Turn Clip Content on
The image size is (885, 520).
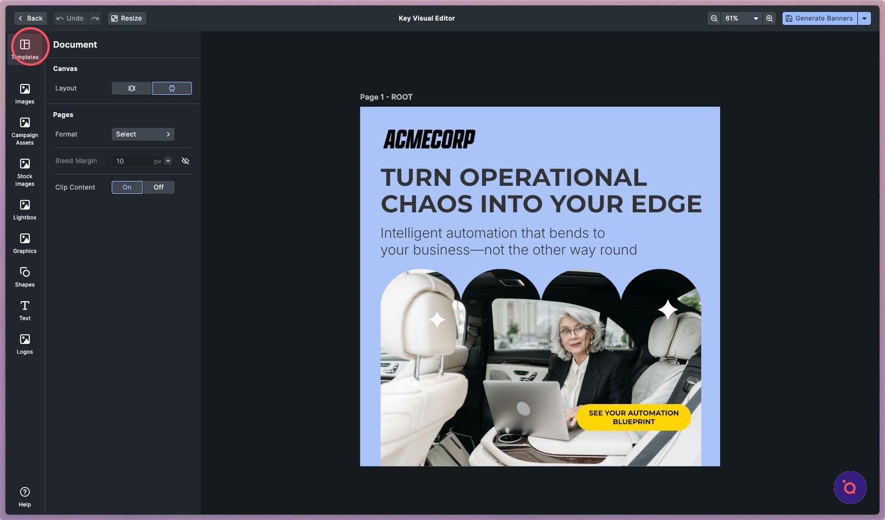pyautogui.click(x=127, y=187)
